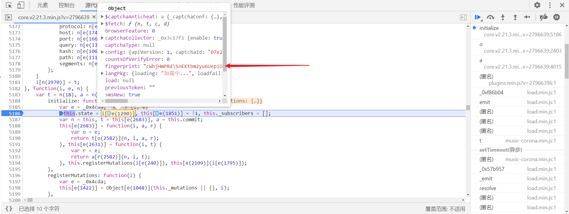
Task: Click the previousToken property row
Action: tap(130, 87)
